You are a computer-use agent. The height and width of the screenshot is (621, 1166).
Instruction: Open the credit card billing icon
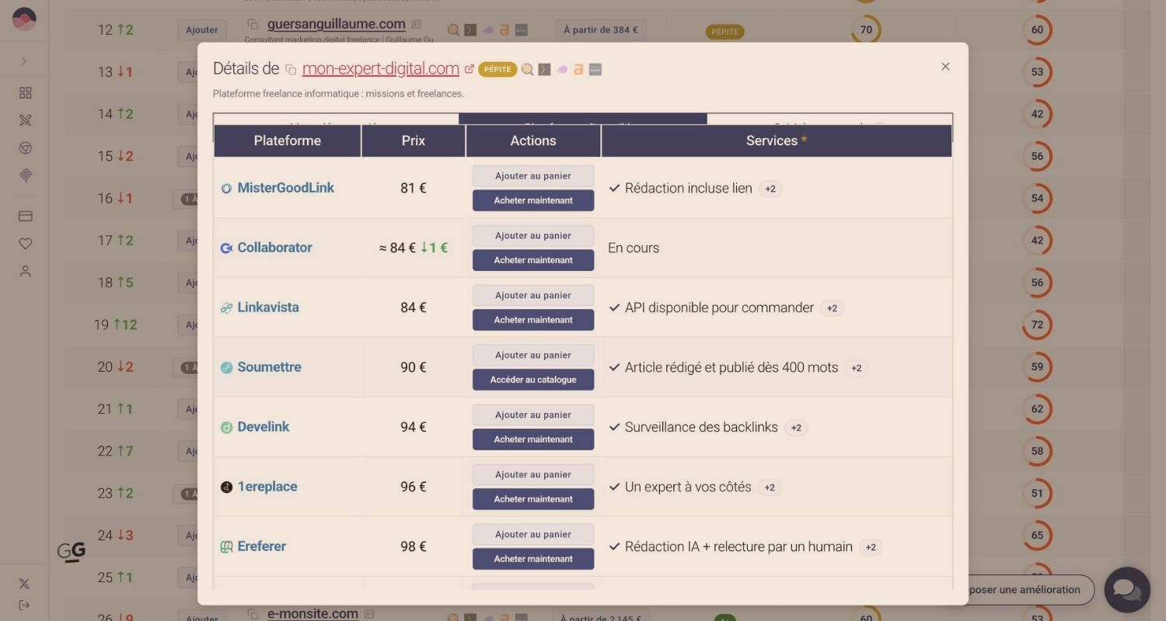coord(26,216)
